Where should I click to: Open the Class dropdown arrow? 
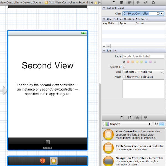pos(162,14)
